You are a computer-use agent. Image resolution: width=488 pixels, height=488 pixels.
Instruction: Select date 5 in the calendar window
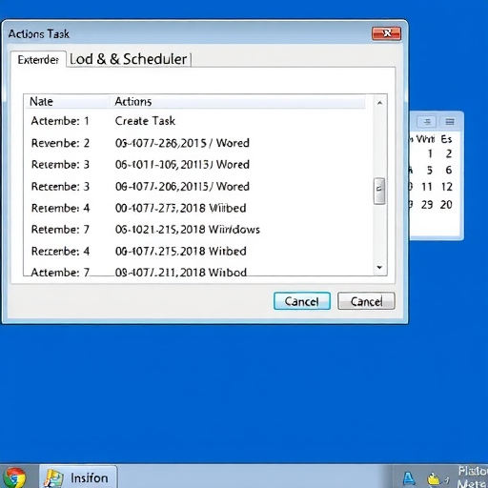coord(430,170)
